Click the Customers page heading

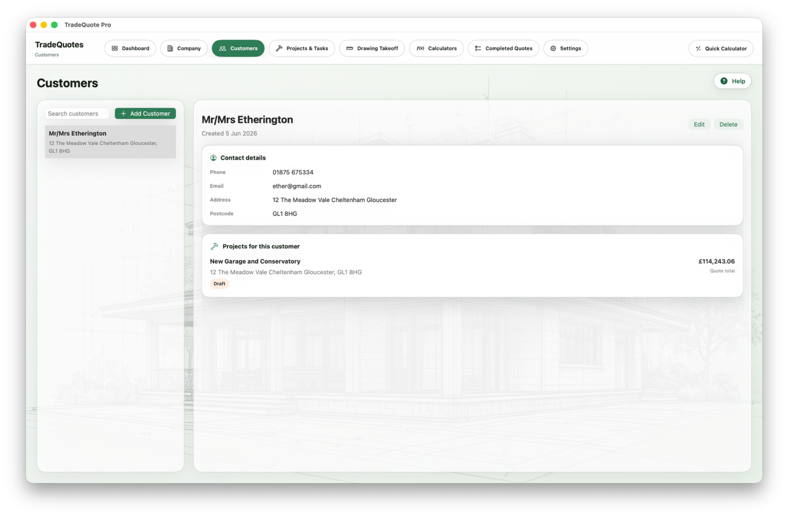tap(67, 83)
